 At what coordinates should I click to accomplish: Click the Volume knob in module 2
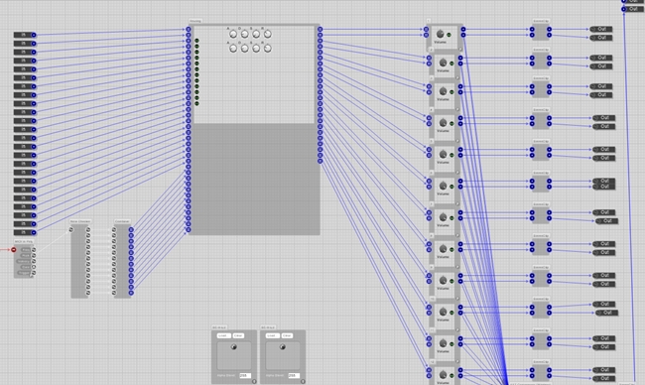443,63
